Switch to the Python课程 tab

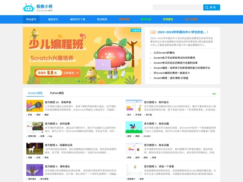[x=57, y=93]
